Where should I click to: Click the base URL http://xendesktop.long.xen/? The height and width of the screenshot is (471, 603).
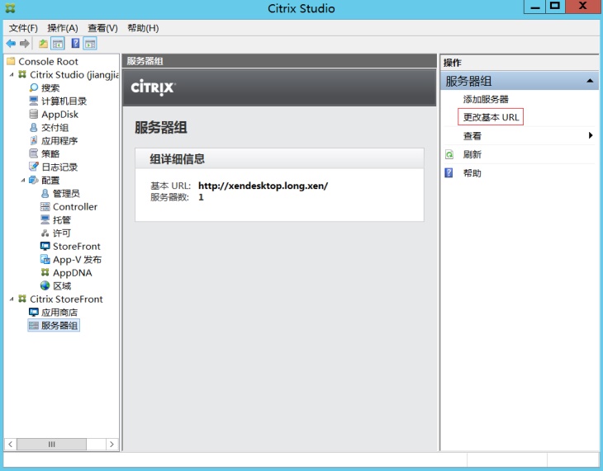click(x=263, y=186)
